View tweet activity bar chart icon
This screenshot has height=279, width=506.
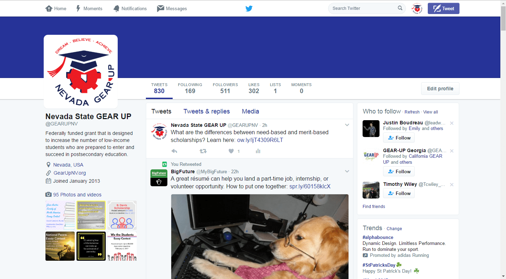[x=258, y=151]
